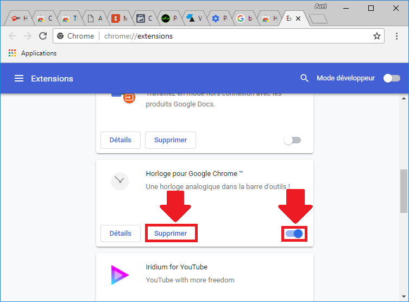
Task: Click the scrollbar up arrow
Action: pyautogui.click(x=404, y=98)
